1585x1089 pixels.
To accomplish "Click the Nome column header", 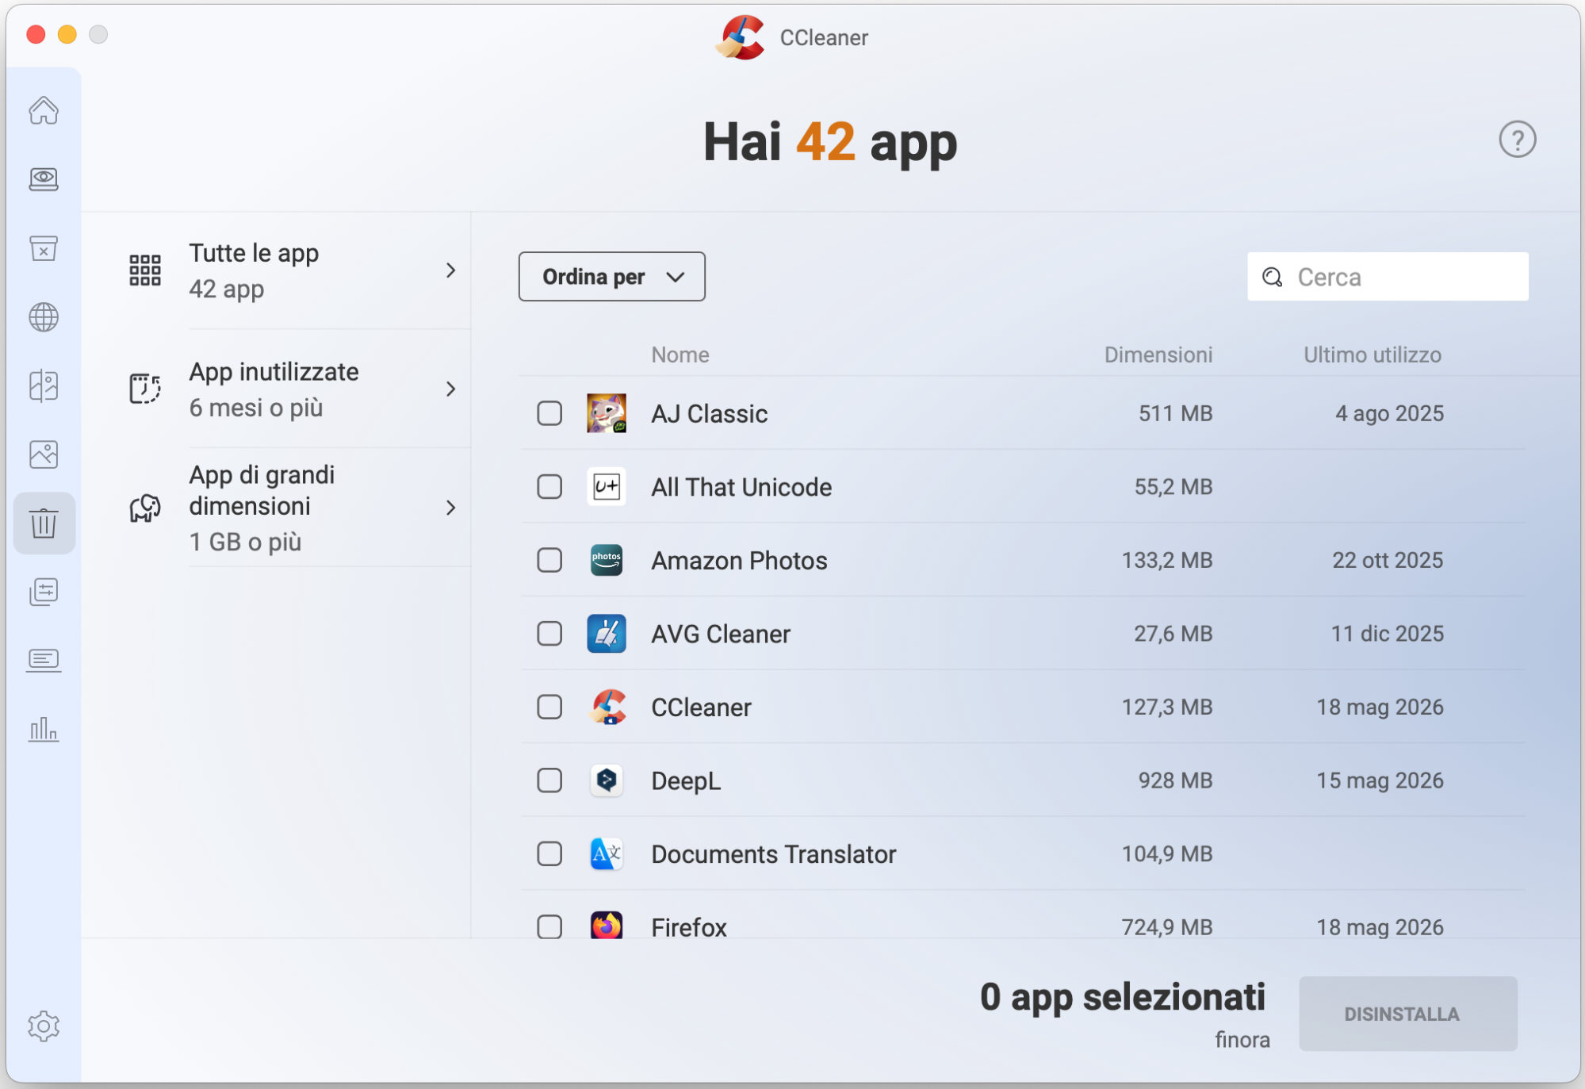I will coord(680,355).
